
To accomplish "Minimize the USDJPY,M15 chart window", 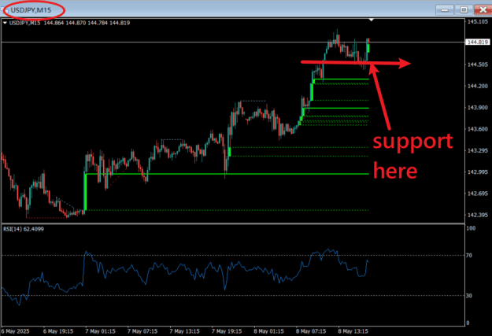I will point(445,10).
